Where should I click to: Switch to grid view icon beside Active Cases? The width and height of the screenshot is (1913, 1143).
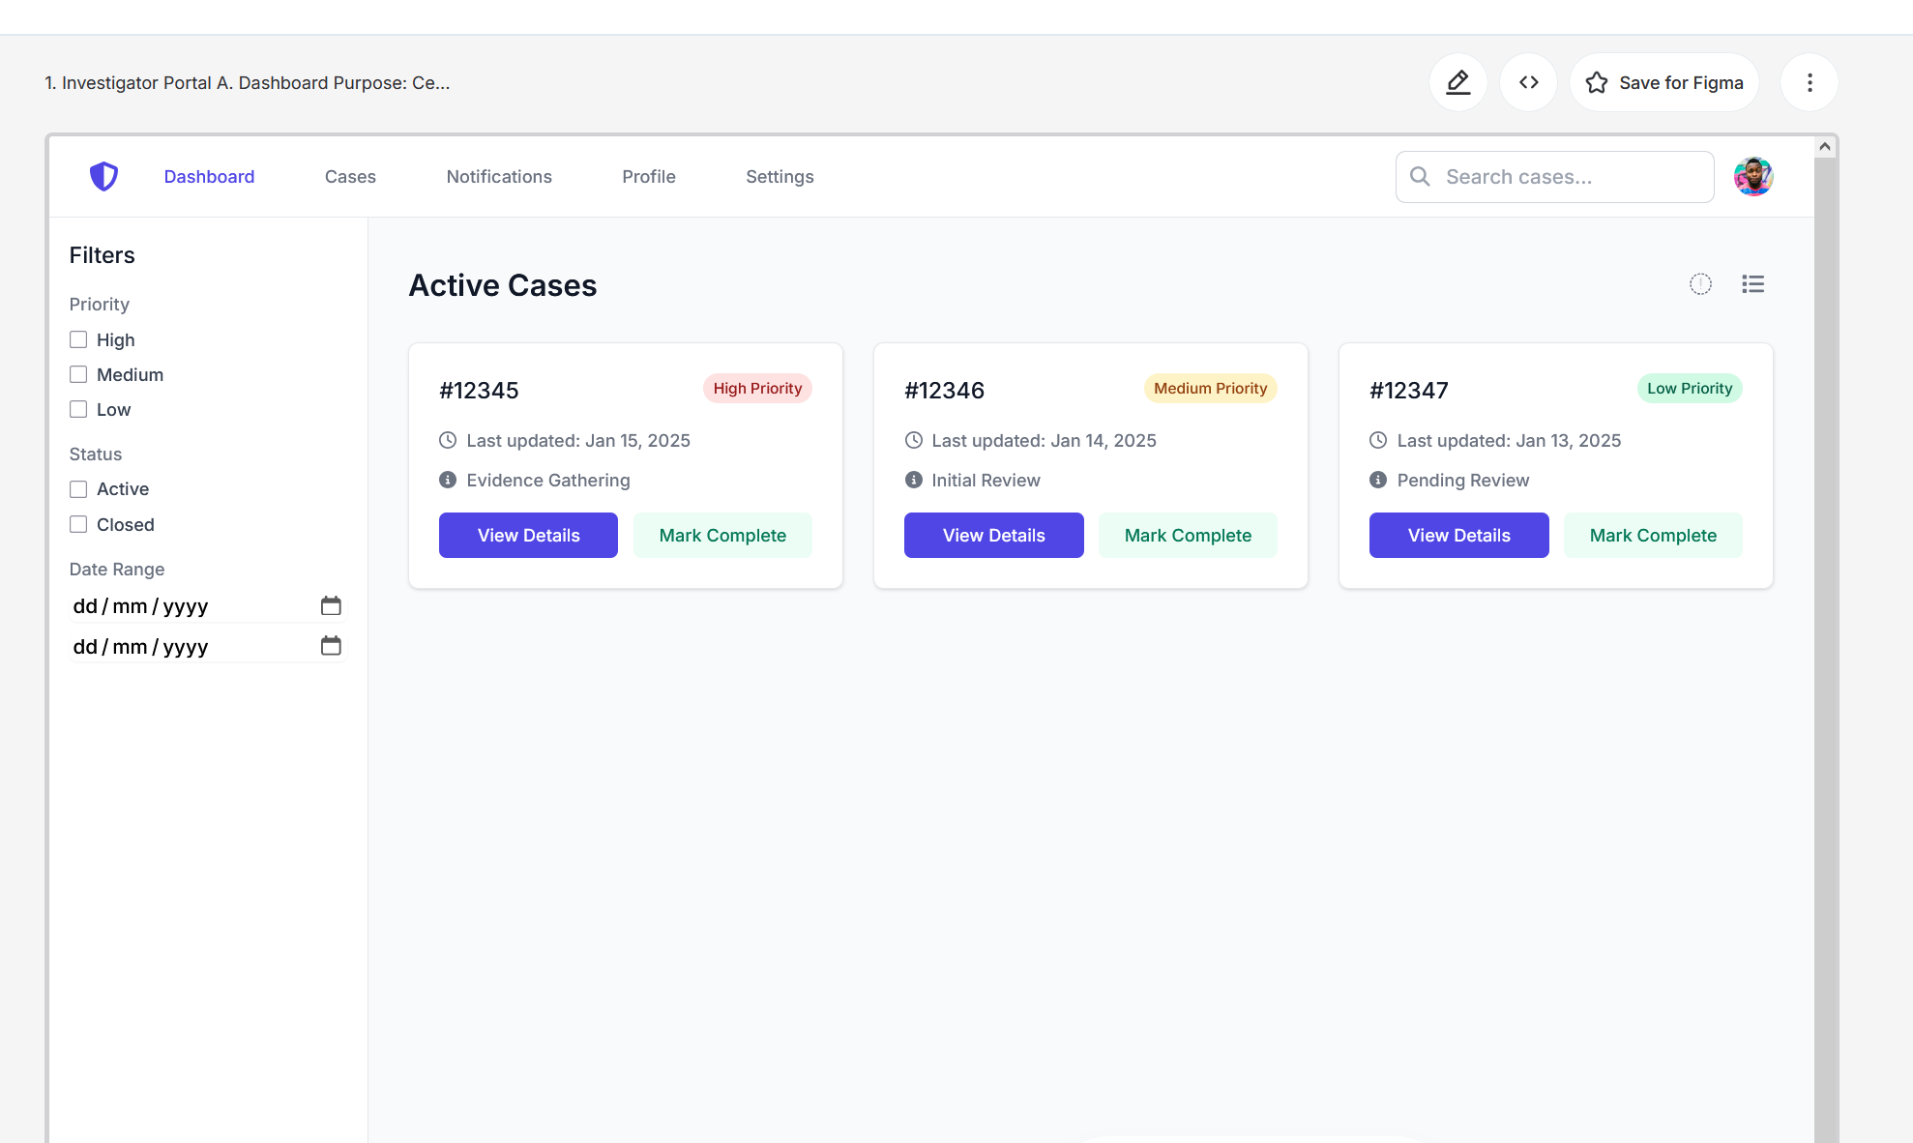[x=1700, y=283]
